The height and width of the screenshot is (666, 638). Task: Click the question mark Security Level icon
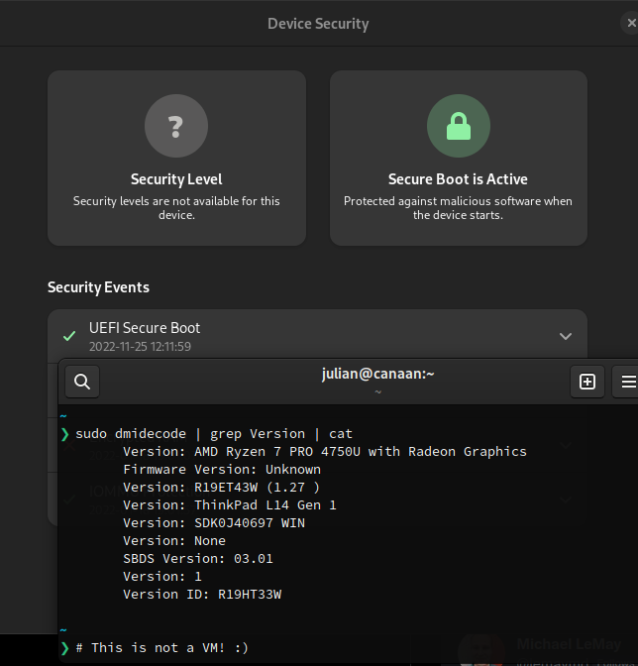tap(176, 126)
